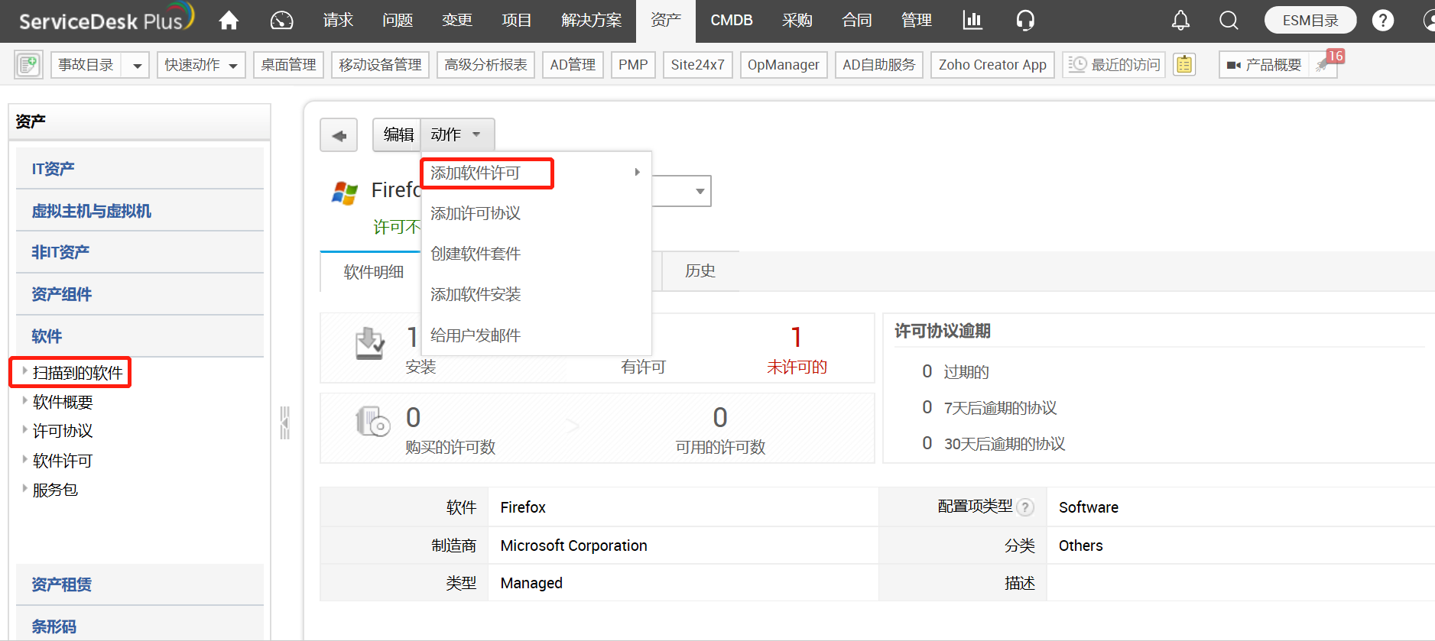The width and height of the screenshot is (1435, 641).
Task: Click the ESM目录 button
Action: point(1310,21)
